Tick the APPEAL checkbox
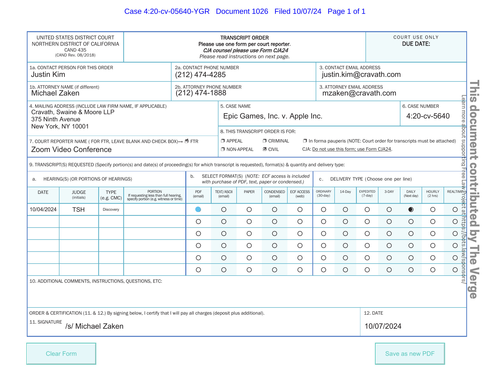490x379 pixels. point(223,141)
